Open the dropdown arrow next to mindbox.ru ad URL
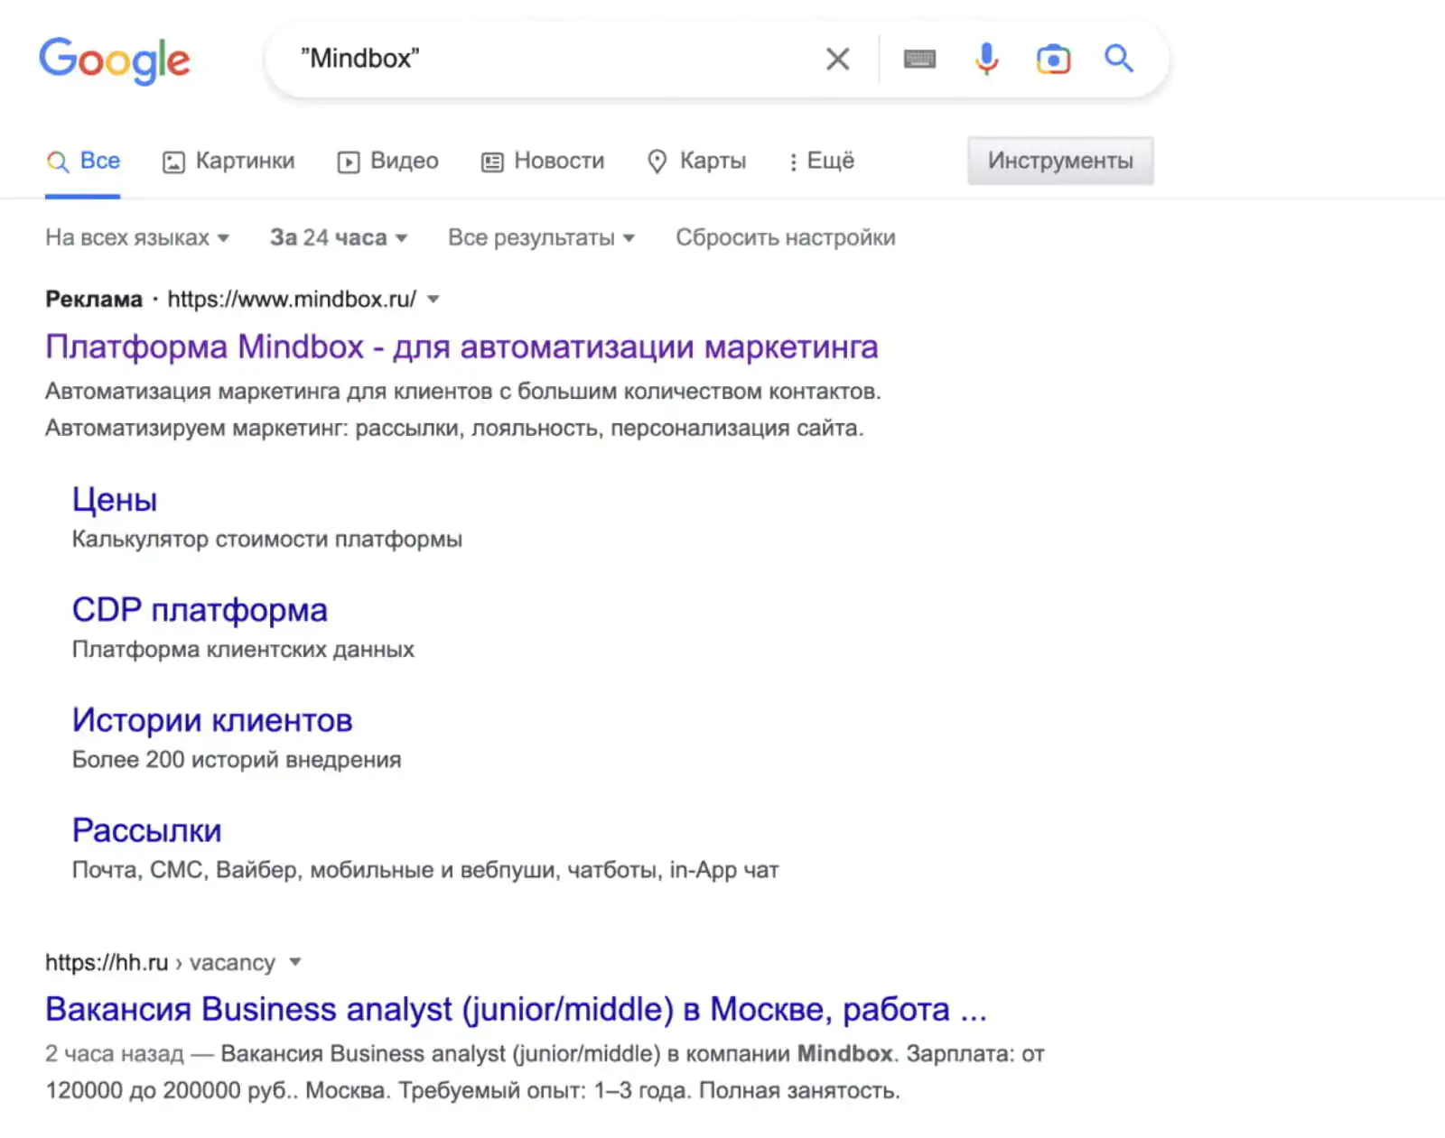This screenshot has height=1138, width=1445. pyautogui.click(x=433, y=300)
